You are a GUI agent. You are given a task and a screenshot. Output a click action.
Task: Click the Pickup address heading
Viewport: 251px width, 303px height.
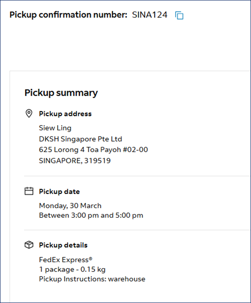[x=65, y=114]
